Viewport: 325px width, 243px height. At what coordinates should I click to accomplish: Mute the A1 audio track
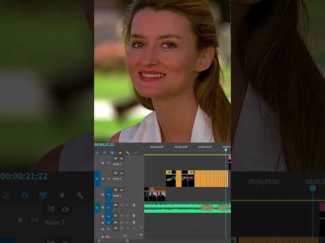(x=122, y=205)
